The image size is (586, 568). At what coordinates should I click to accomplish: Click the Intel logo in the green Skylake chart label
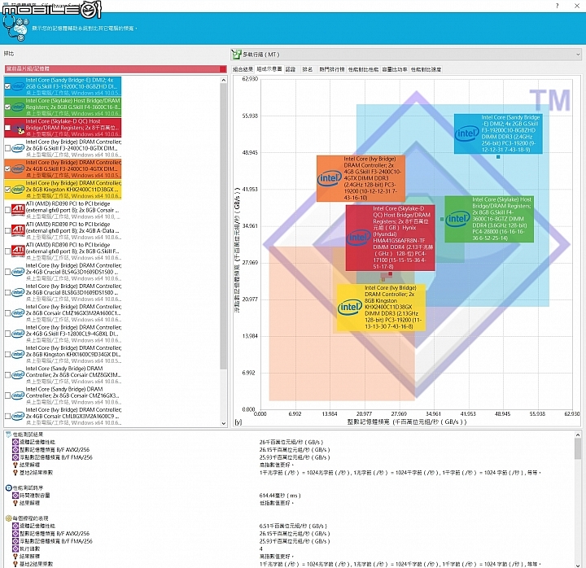tap(457, 219)
